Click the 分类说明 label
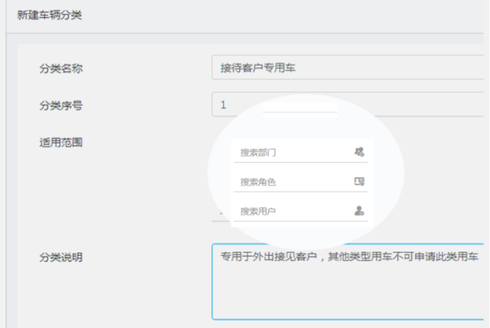Viewport: 490px width, 328px height. pos(61,257)
